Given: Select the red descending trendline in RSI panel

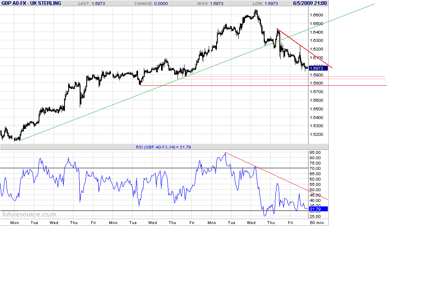Looking at the screenshot, I should tap(276, 176).
